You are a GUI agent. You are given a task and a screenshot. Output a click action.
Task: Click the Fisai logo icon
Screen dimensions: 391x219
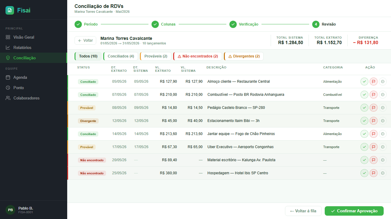(10, 10)
